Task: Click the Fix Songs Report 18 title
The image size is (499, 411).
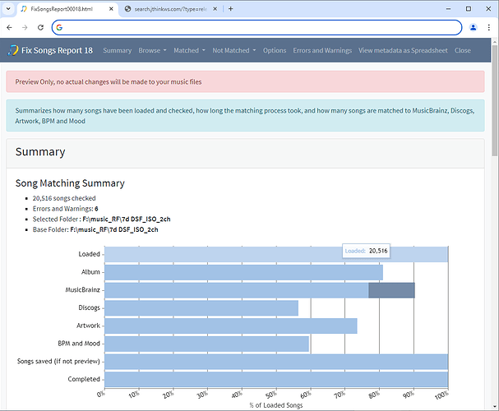Action: [x=57, y=50]
